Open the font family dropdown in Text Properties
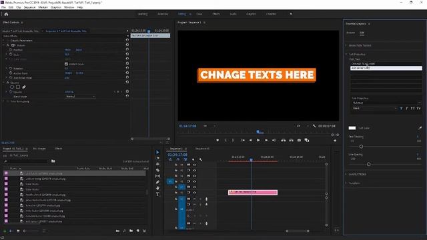 pos(386,103)
